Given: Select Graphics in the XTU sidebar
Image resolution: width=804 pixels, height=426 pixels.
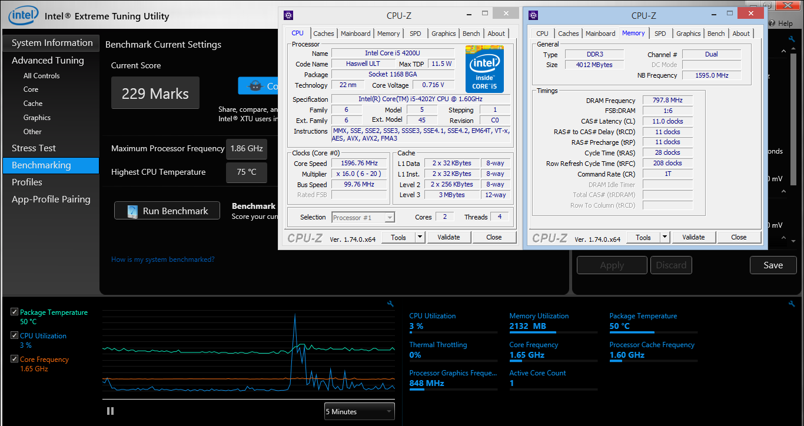Looking at the screenshot, I should pos(37,118).
